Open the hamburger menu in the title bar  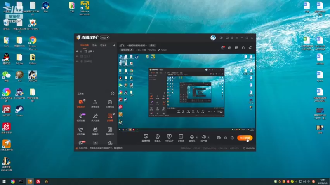pyautogui.click(x=237, y=38)
